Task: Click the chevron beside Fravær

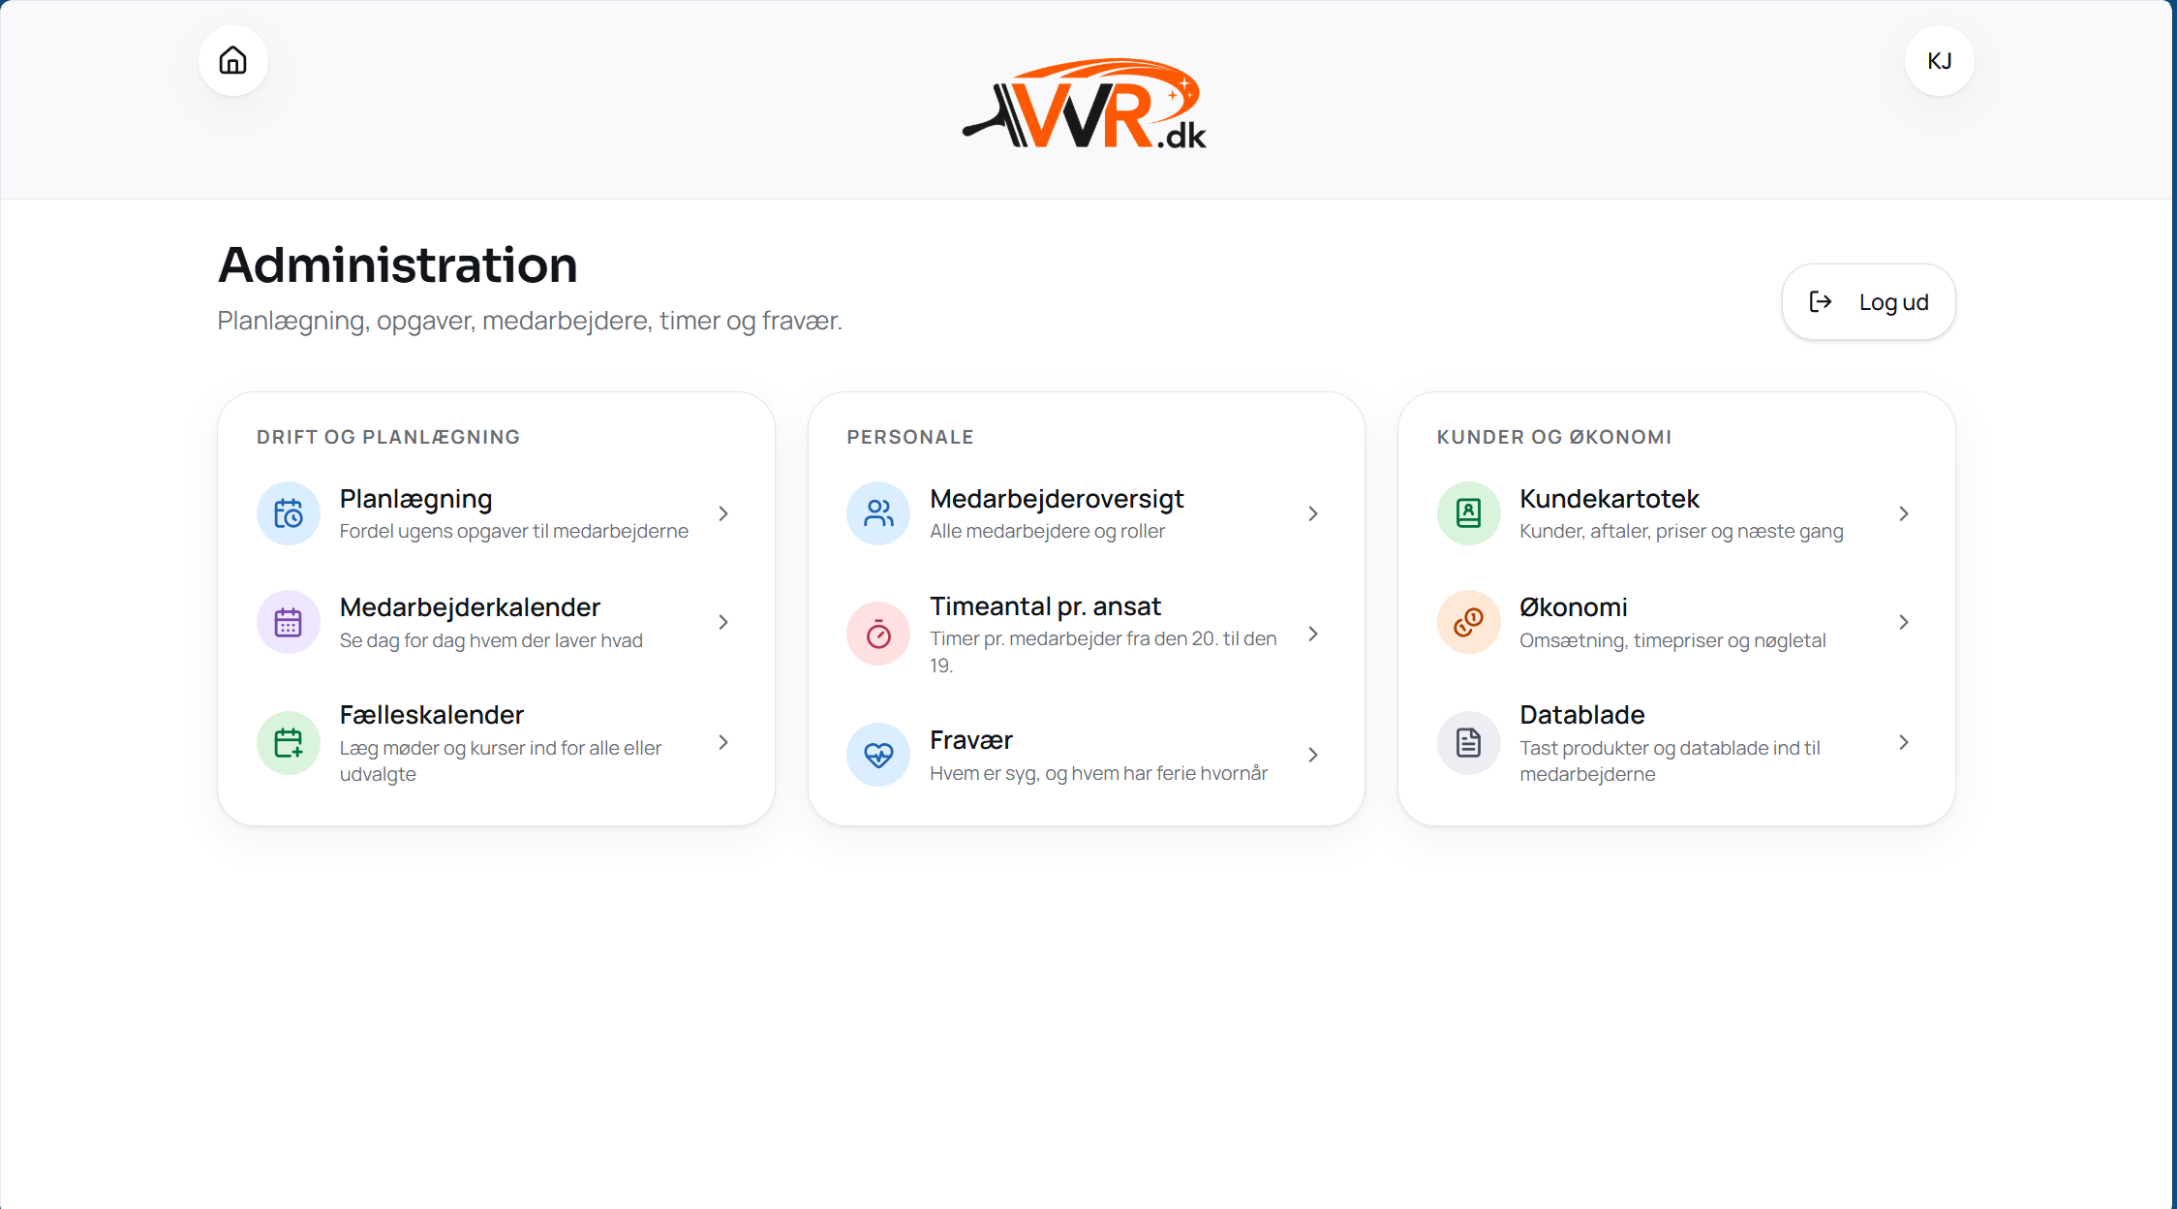Action: point(1313,755)
